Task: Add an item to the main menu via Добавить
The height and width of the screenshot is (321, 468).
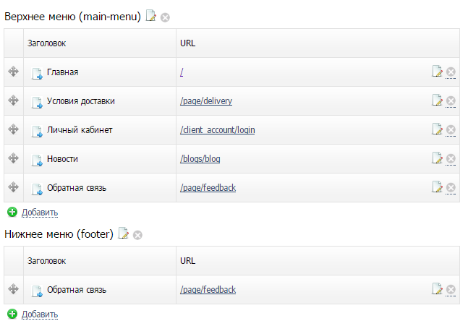Action: 40,213
